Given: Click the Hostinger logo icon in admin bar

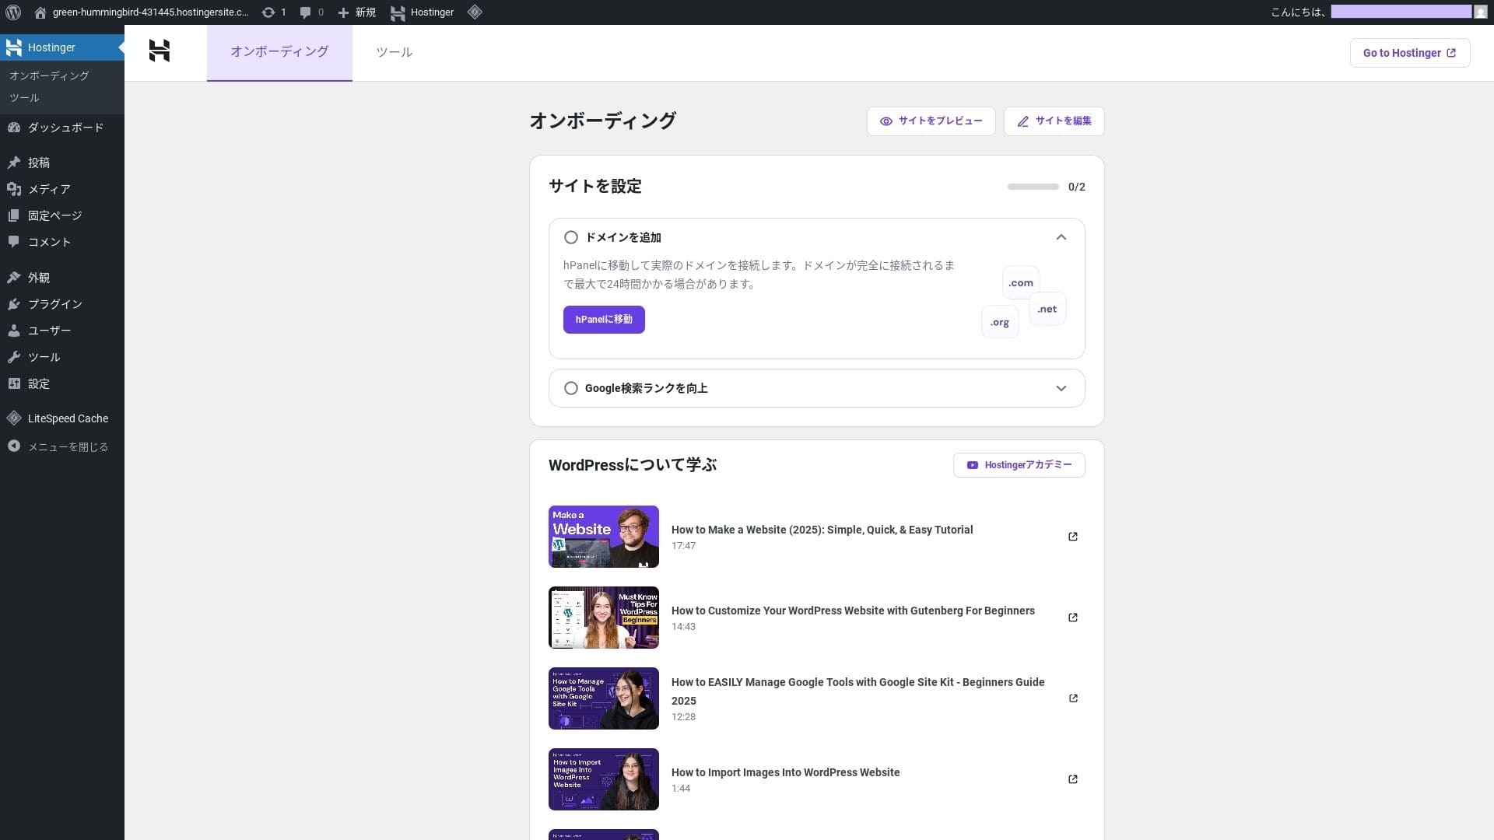Looking at the screenshot, I should click(398, 12).
